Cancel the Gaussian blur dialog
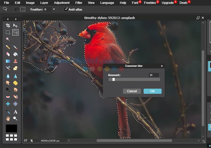 point(132,91)
